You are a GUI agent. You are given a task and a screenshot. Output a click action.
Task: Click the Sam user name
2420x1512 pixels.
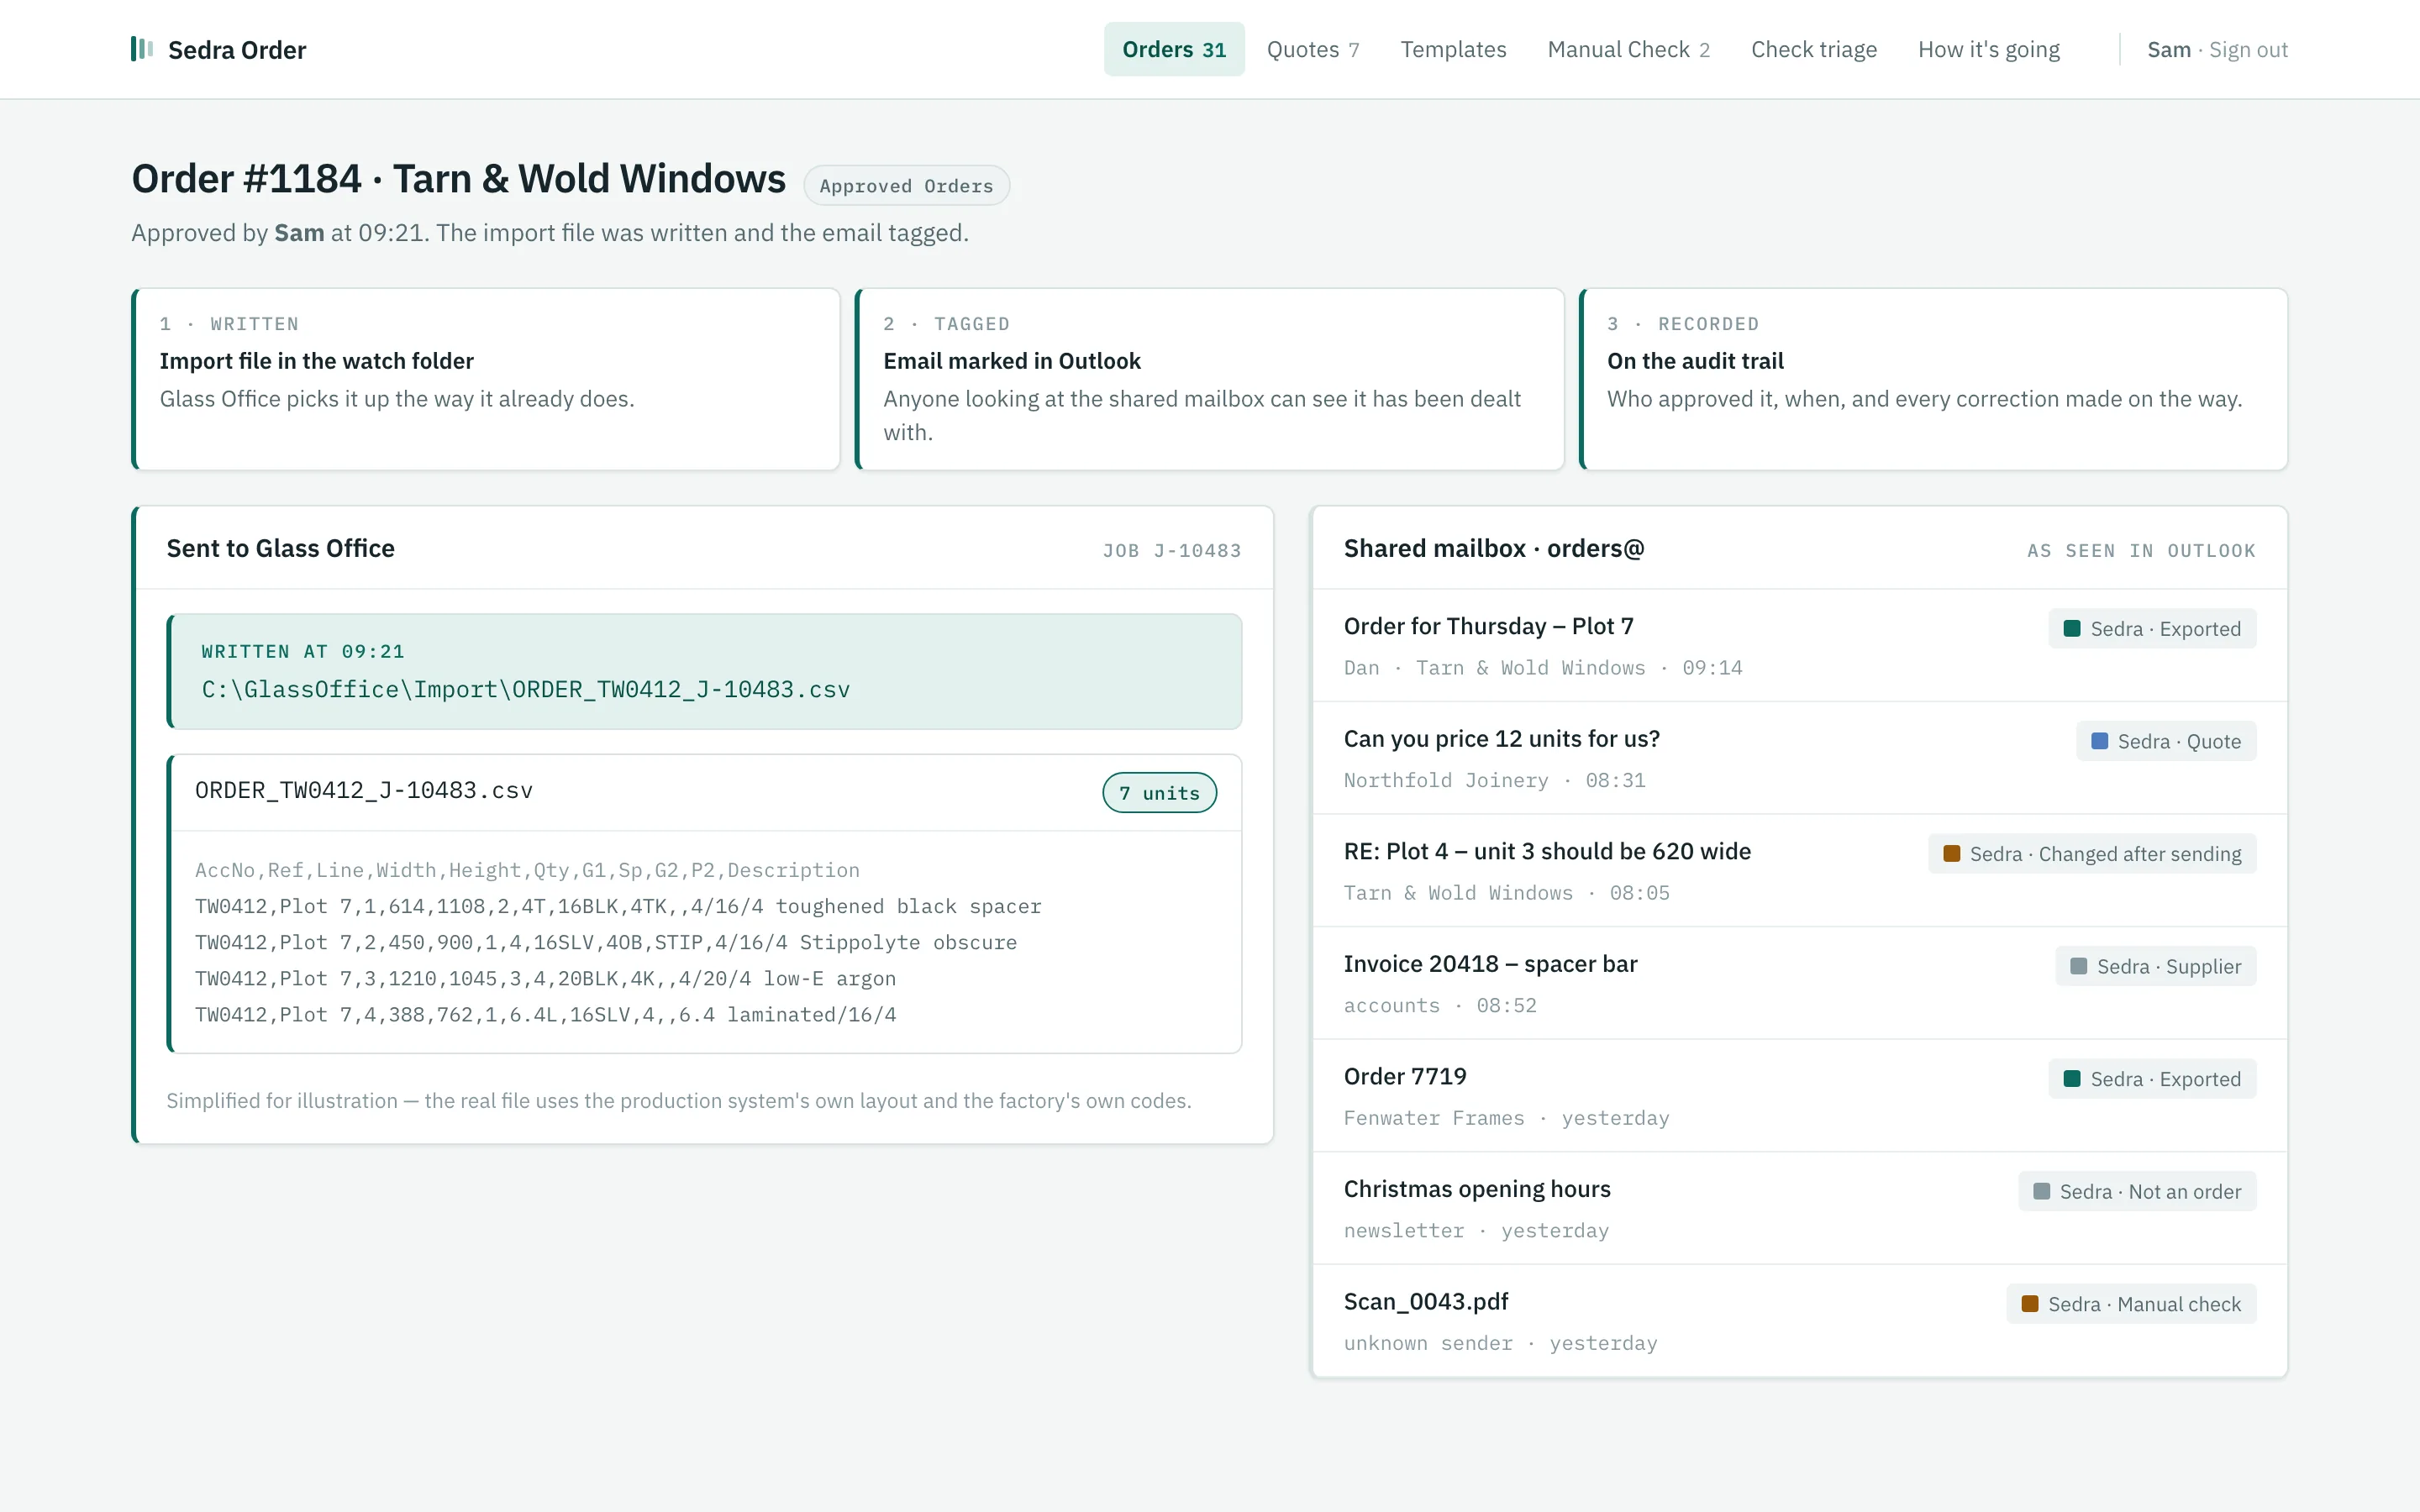click(2168, 50)
